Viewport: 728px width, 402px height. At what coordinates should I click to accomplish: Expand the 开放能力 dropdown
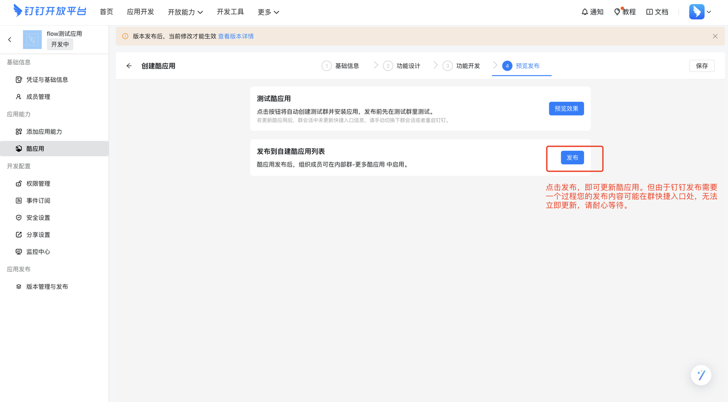[185, 11]
